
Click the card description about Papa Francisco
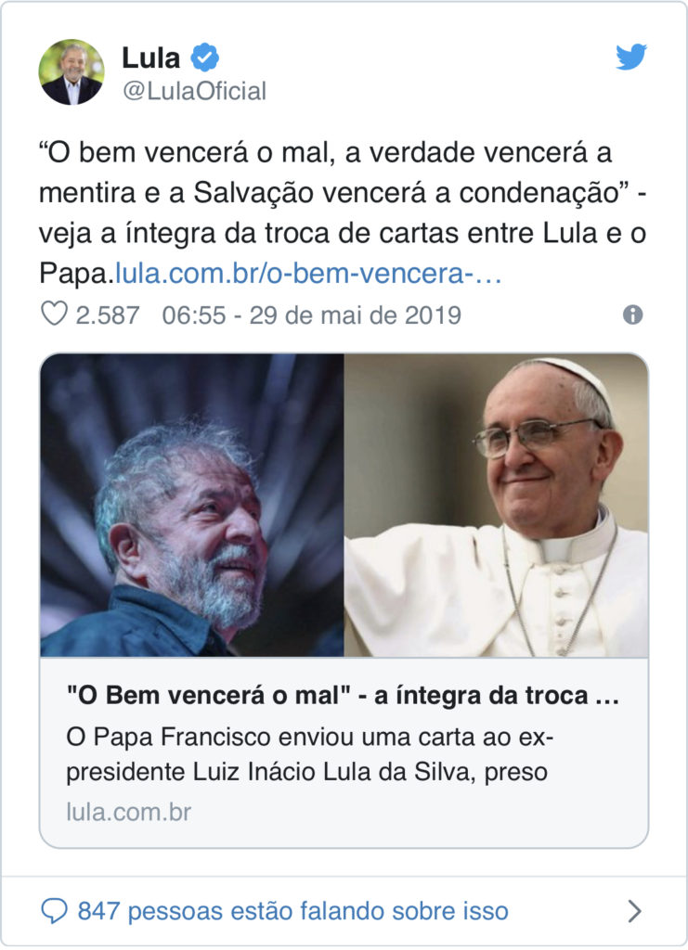tap(310, 754)
